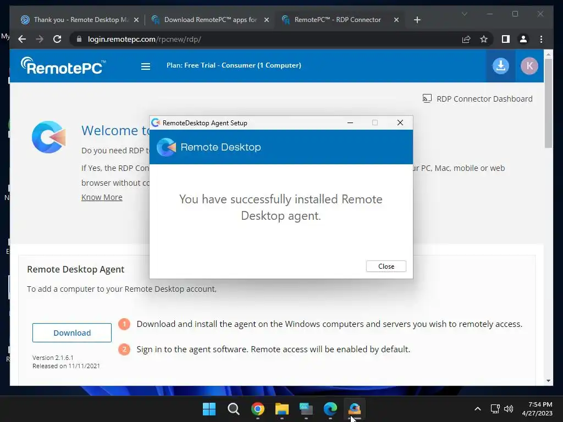
Task: Open network status tray icon
Action: point(495,409)
